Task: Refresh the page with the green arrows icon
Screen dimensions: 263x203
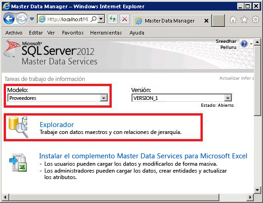Action: [113, 19]
